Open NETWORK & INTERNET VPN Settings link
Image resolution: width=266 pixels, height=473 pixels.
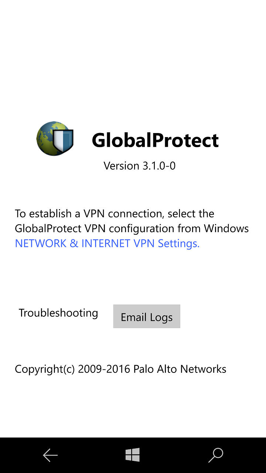(107, 244)
